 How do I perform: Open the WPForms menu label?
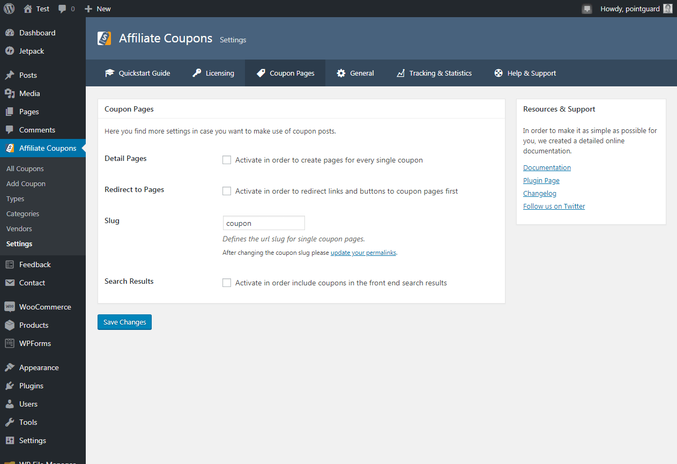point(35,343)
